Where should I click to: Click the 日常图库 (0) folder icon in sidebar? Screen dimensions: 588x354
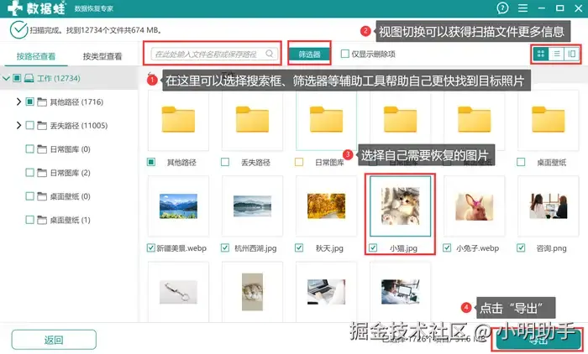[42, 149]
